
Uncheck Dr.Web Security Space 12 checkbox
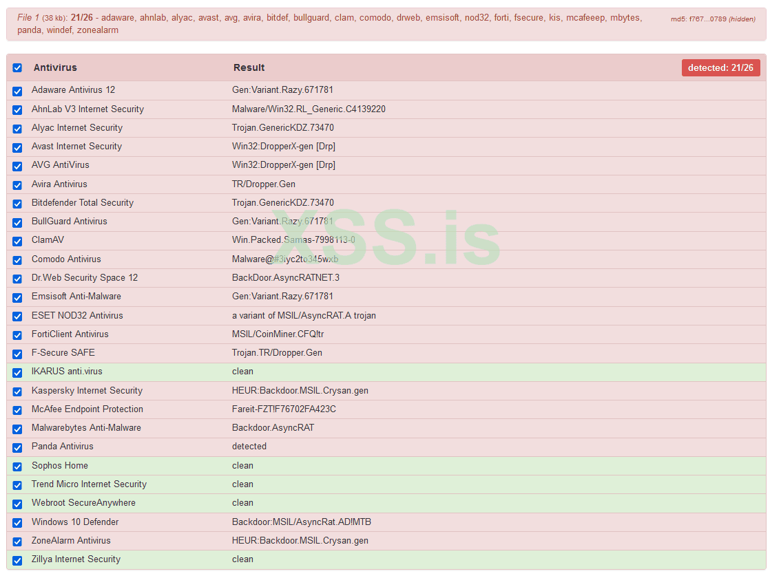[x=17, y=279]
